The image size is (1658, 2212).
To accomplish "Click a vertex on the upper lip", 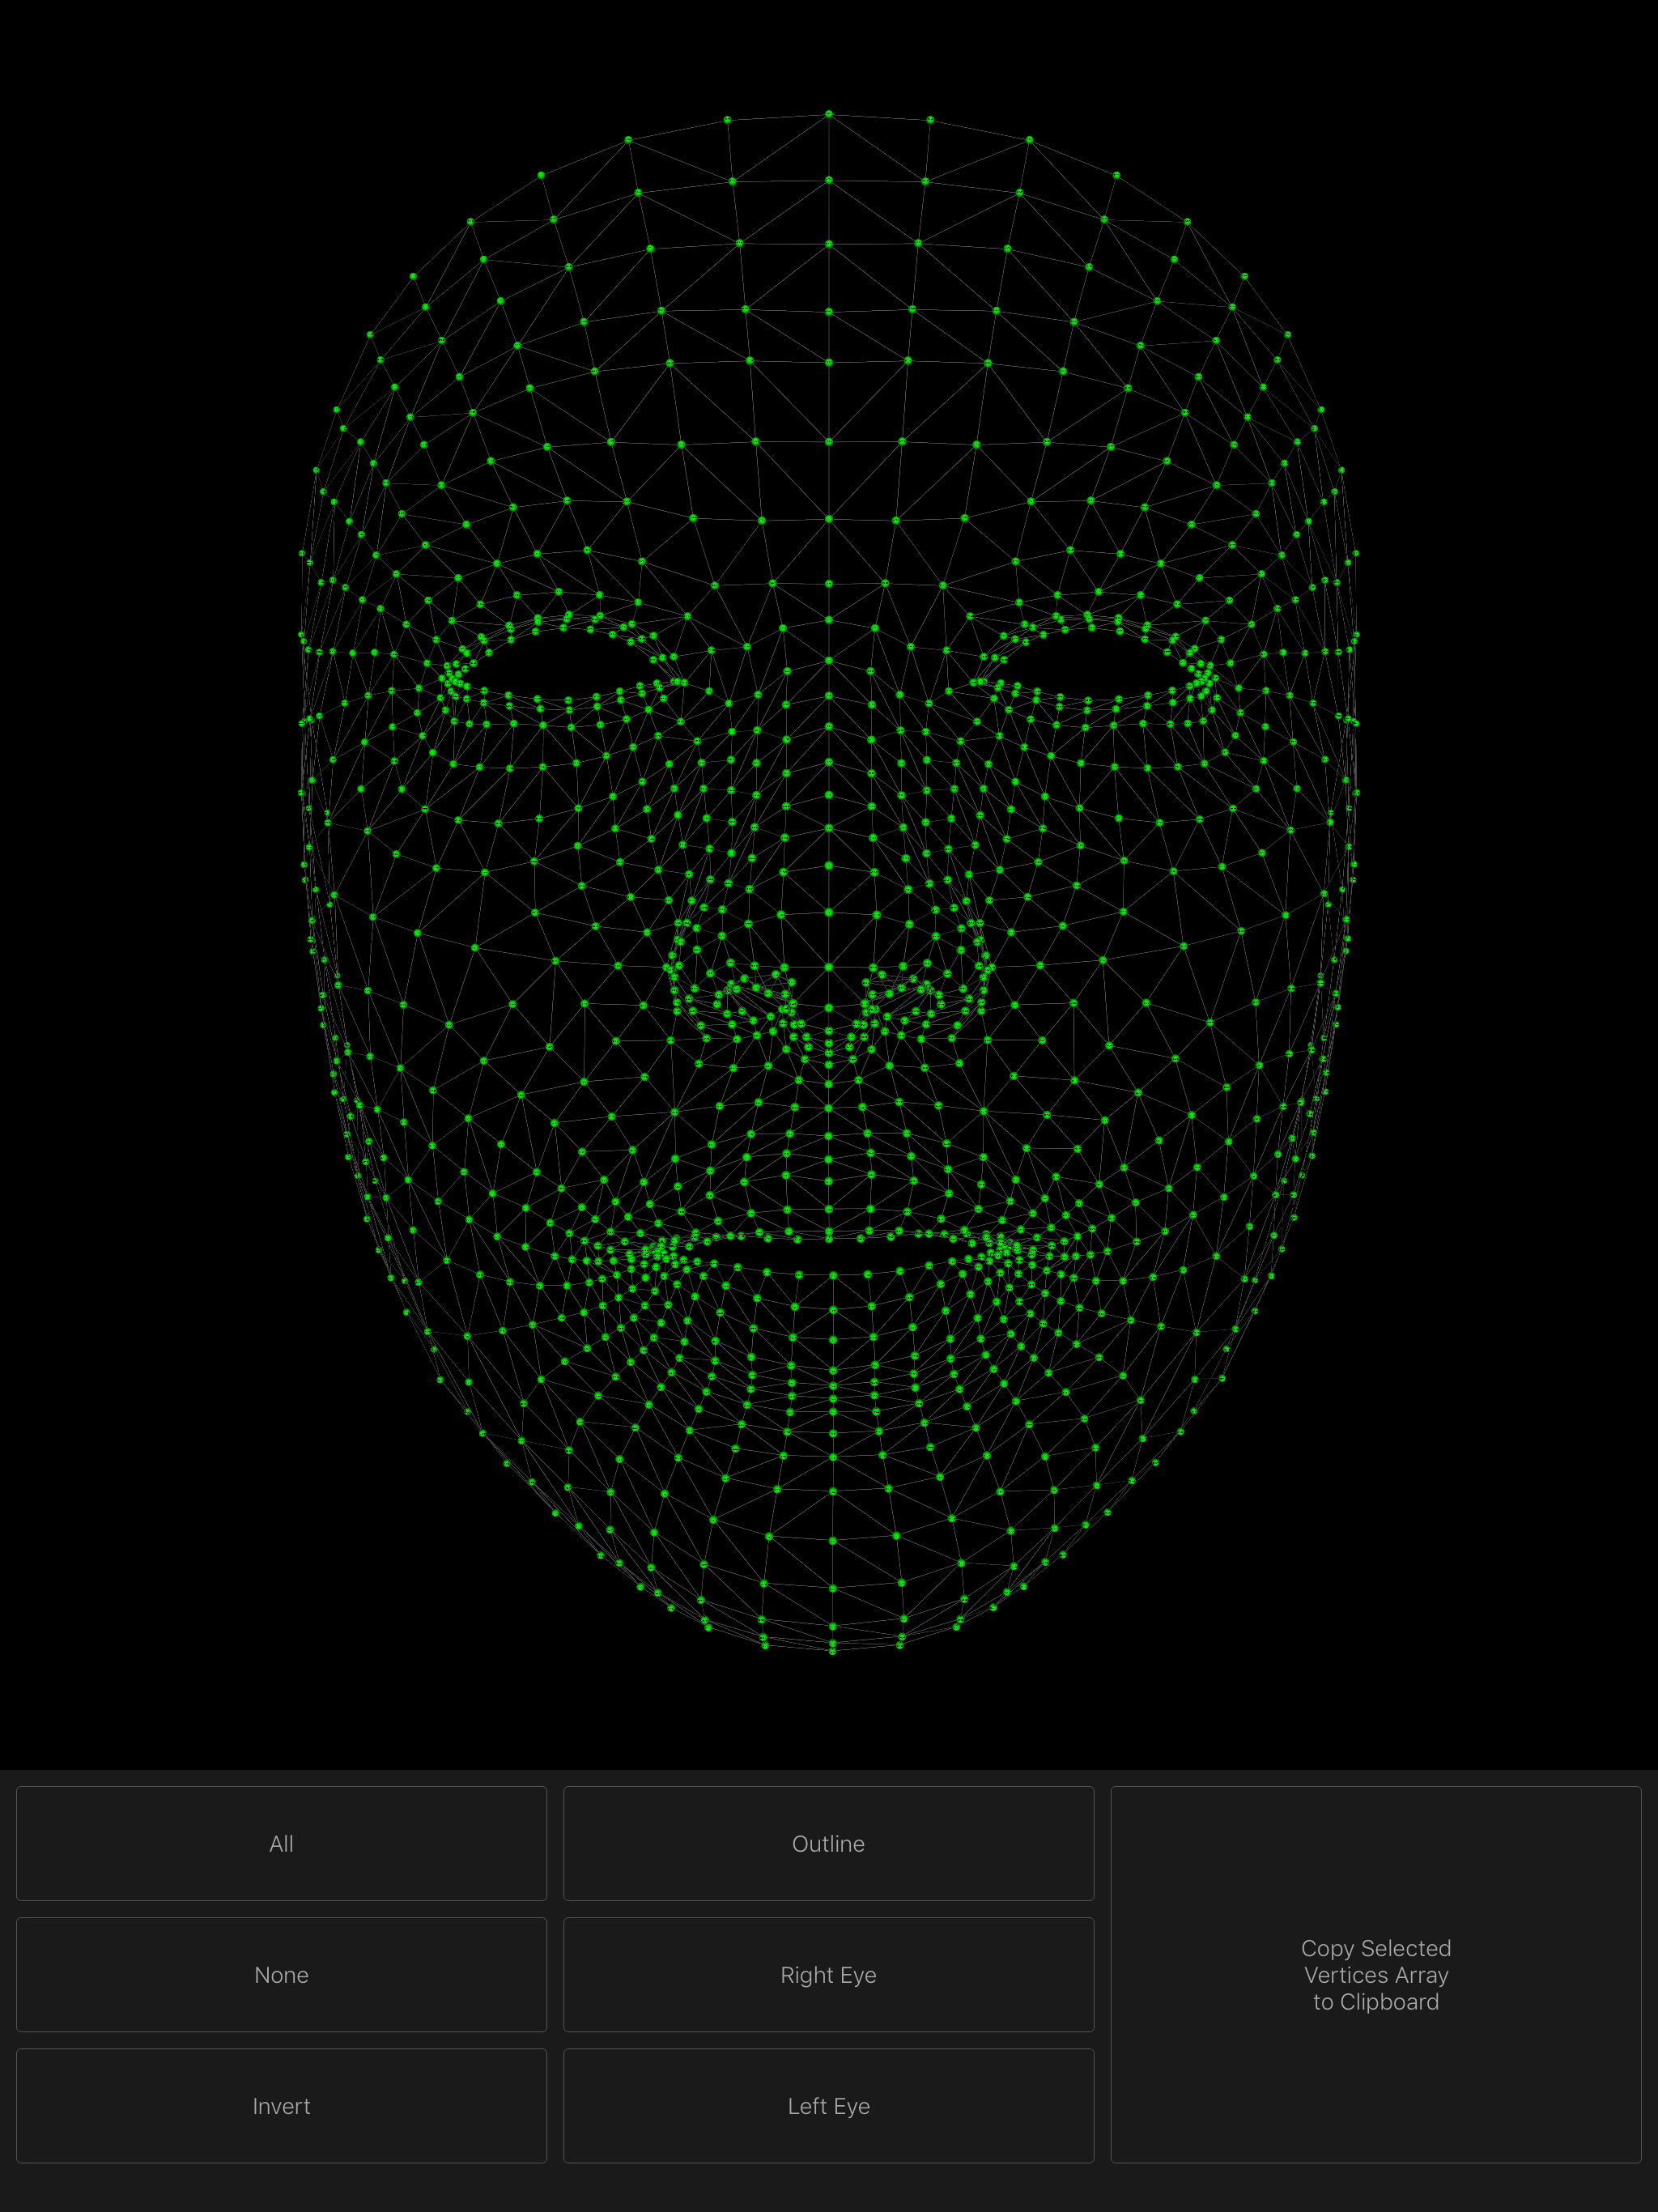I will [828, 1230].
